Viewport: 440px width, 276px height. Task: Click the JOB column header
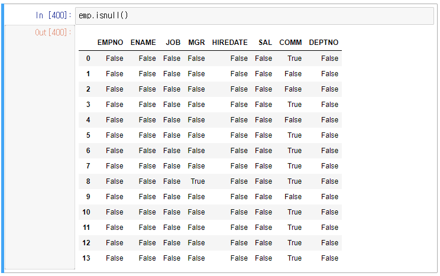pos(173,43)
